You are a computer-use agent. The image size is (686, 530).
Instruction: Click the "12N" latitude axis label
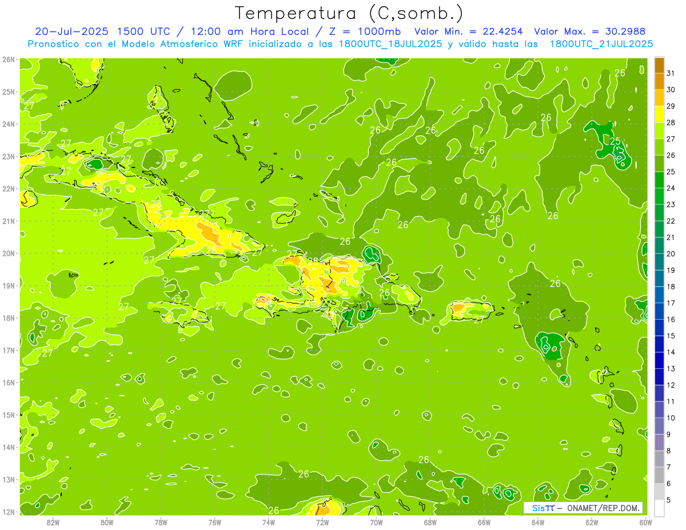point(9,512)
